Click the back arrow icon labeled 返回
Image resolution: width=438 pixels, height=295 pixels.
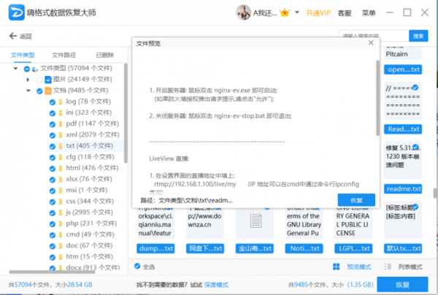point(12,36)
